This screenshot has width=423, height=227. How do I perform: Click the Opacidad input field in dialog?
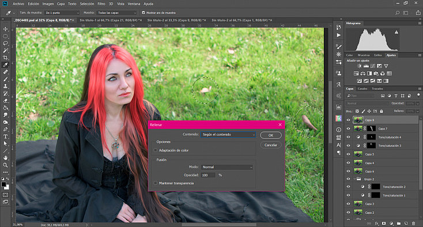click(207, 175)
